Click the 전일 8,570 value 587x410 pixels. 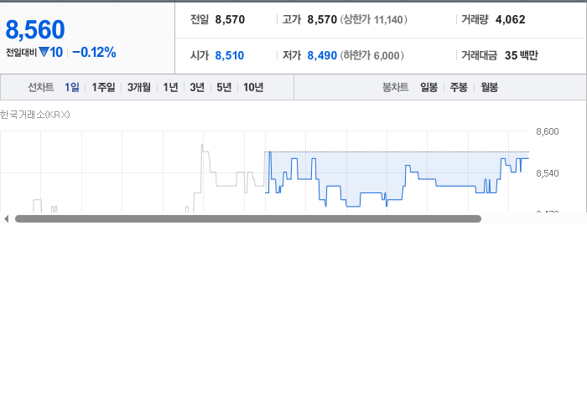(x=230, y=19)
